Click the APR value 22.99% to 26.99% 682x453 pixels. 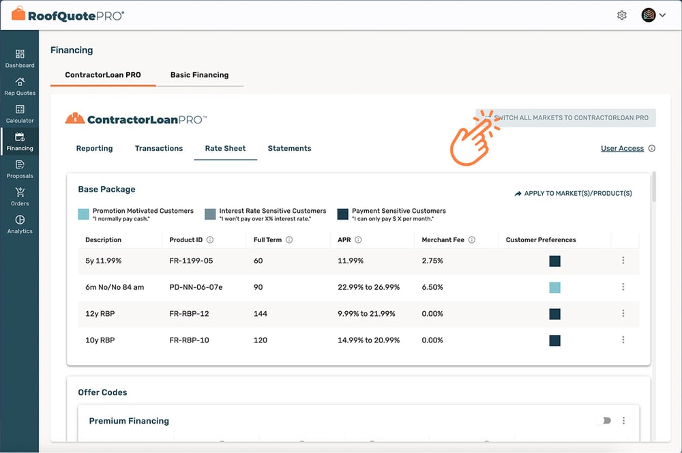[368, 287]
